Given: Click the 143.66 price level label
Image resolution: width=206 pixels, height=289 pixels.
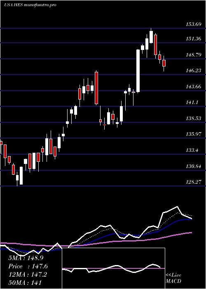Looking at the screenshot, I should 194,86.
